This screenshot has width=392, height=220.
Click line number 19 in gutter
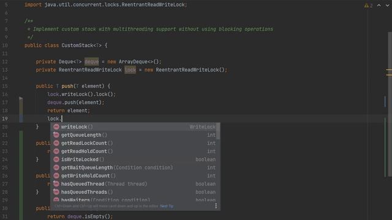(x=5, y=119)
